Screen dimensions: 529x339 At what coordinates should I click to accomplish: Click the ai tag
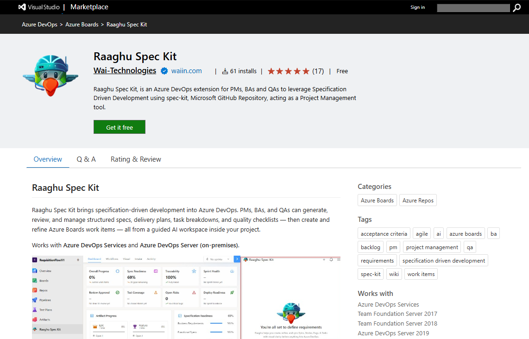coord(439,234)
